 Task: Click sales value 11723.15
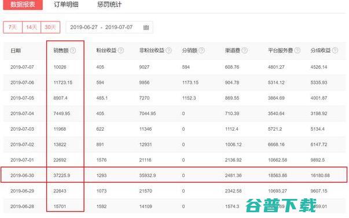(x=63, y=83)
